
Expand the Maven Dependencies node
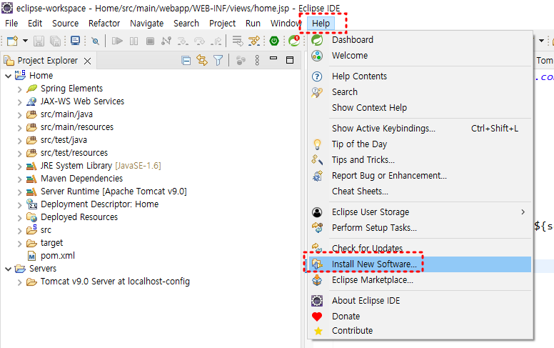[x=20, y=179]
